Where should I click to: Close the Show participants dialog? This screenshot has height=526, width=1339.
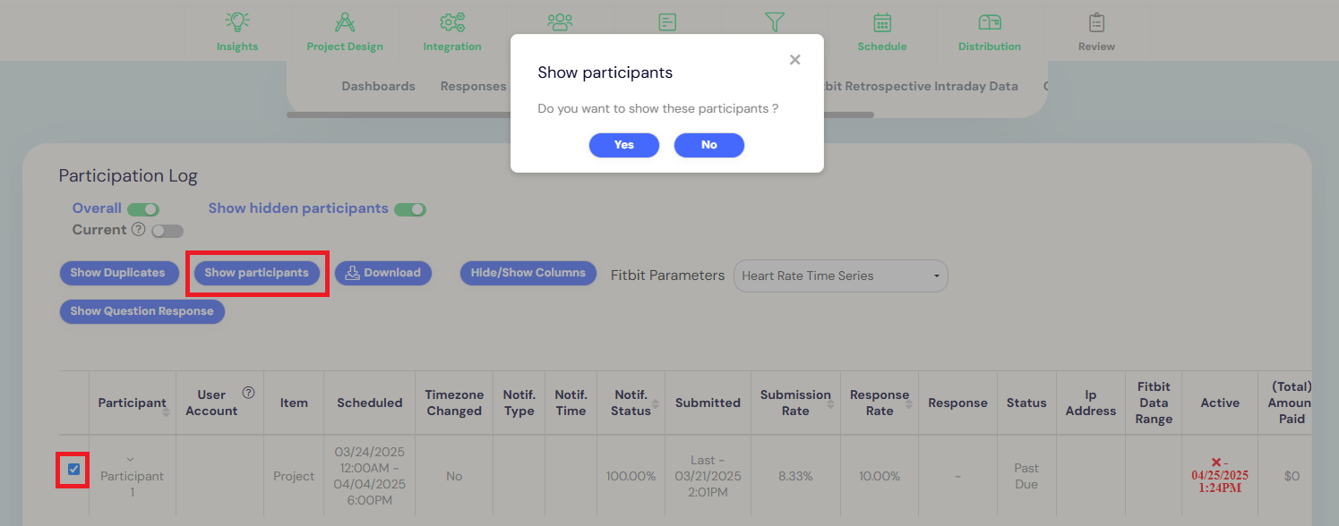794,60
